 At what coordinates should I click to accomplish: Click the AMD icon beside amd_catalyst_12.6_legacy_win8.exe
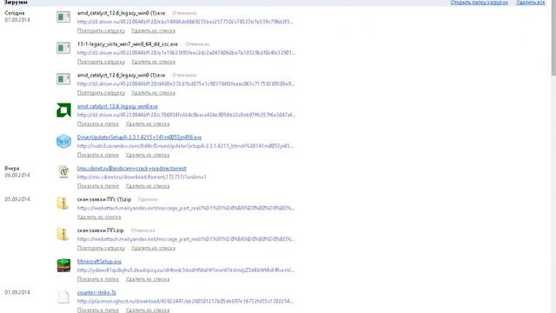click(63, 110)
